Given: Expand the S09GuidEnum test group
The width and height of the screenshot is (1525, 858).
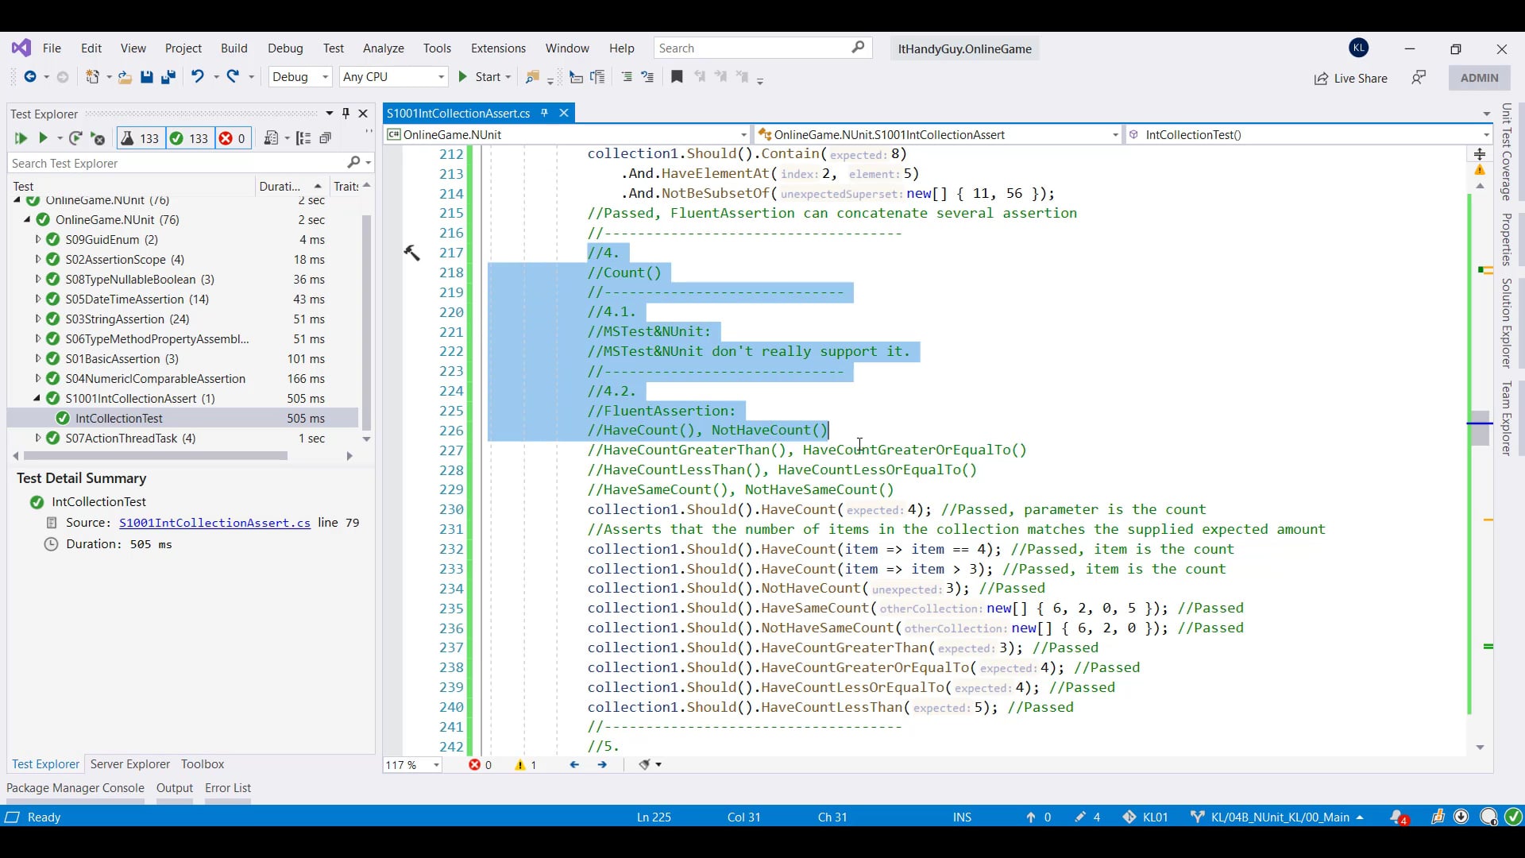Looking at the screenshot, I should pos(37,239).
